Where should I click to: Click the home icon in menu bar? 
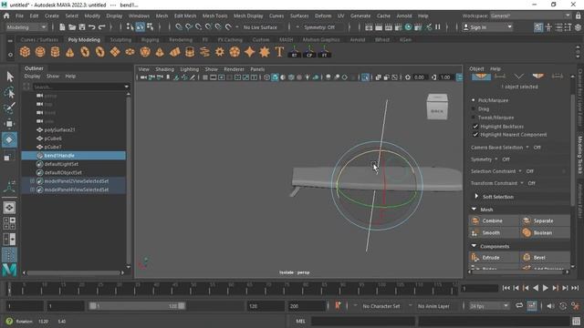pyautogui.click(x=6, y=16)
